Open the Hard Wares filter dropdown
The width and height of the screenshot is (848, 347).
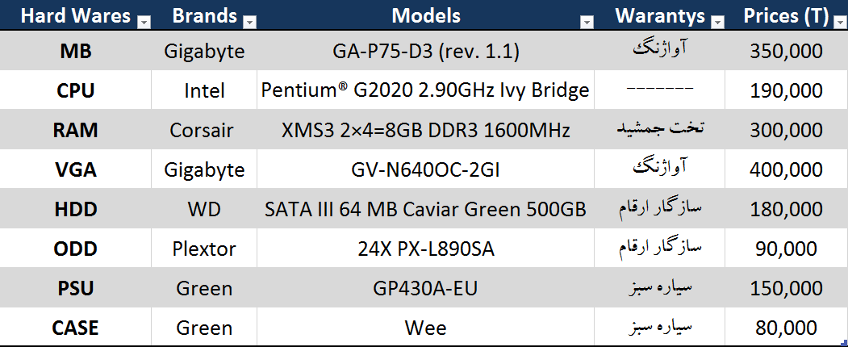144,23
